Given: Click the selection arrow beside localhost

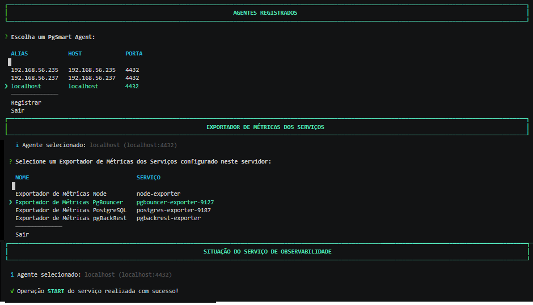Looking at the screenshot, I should coord(6,86).
